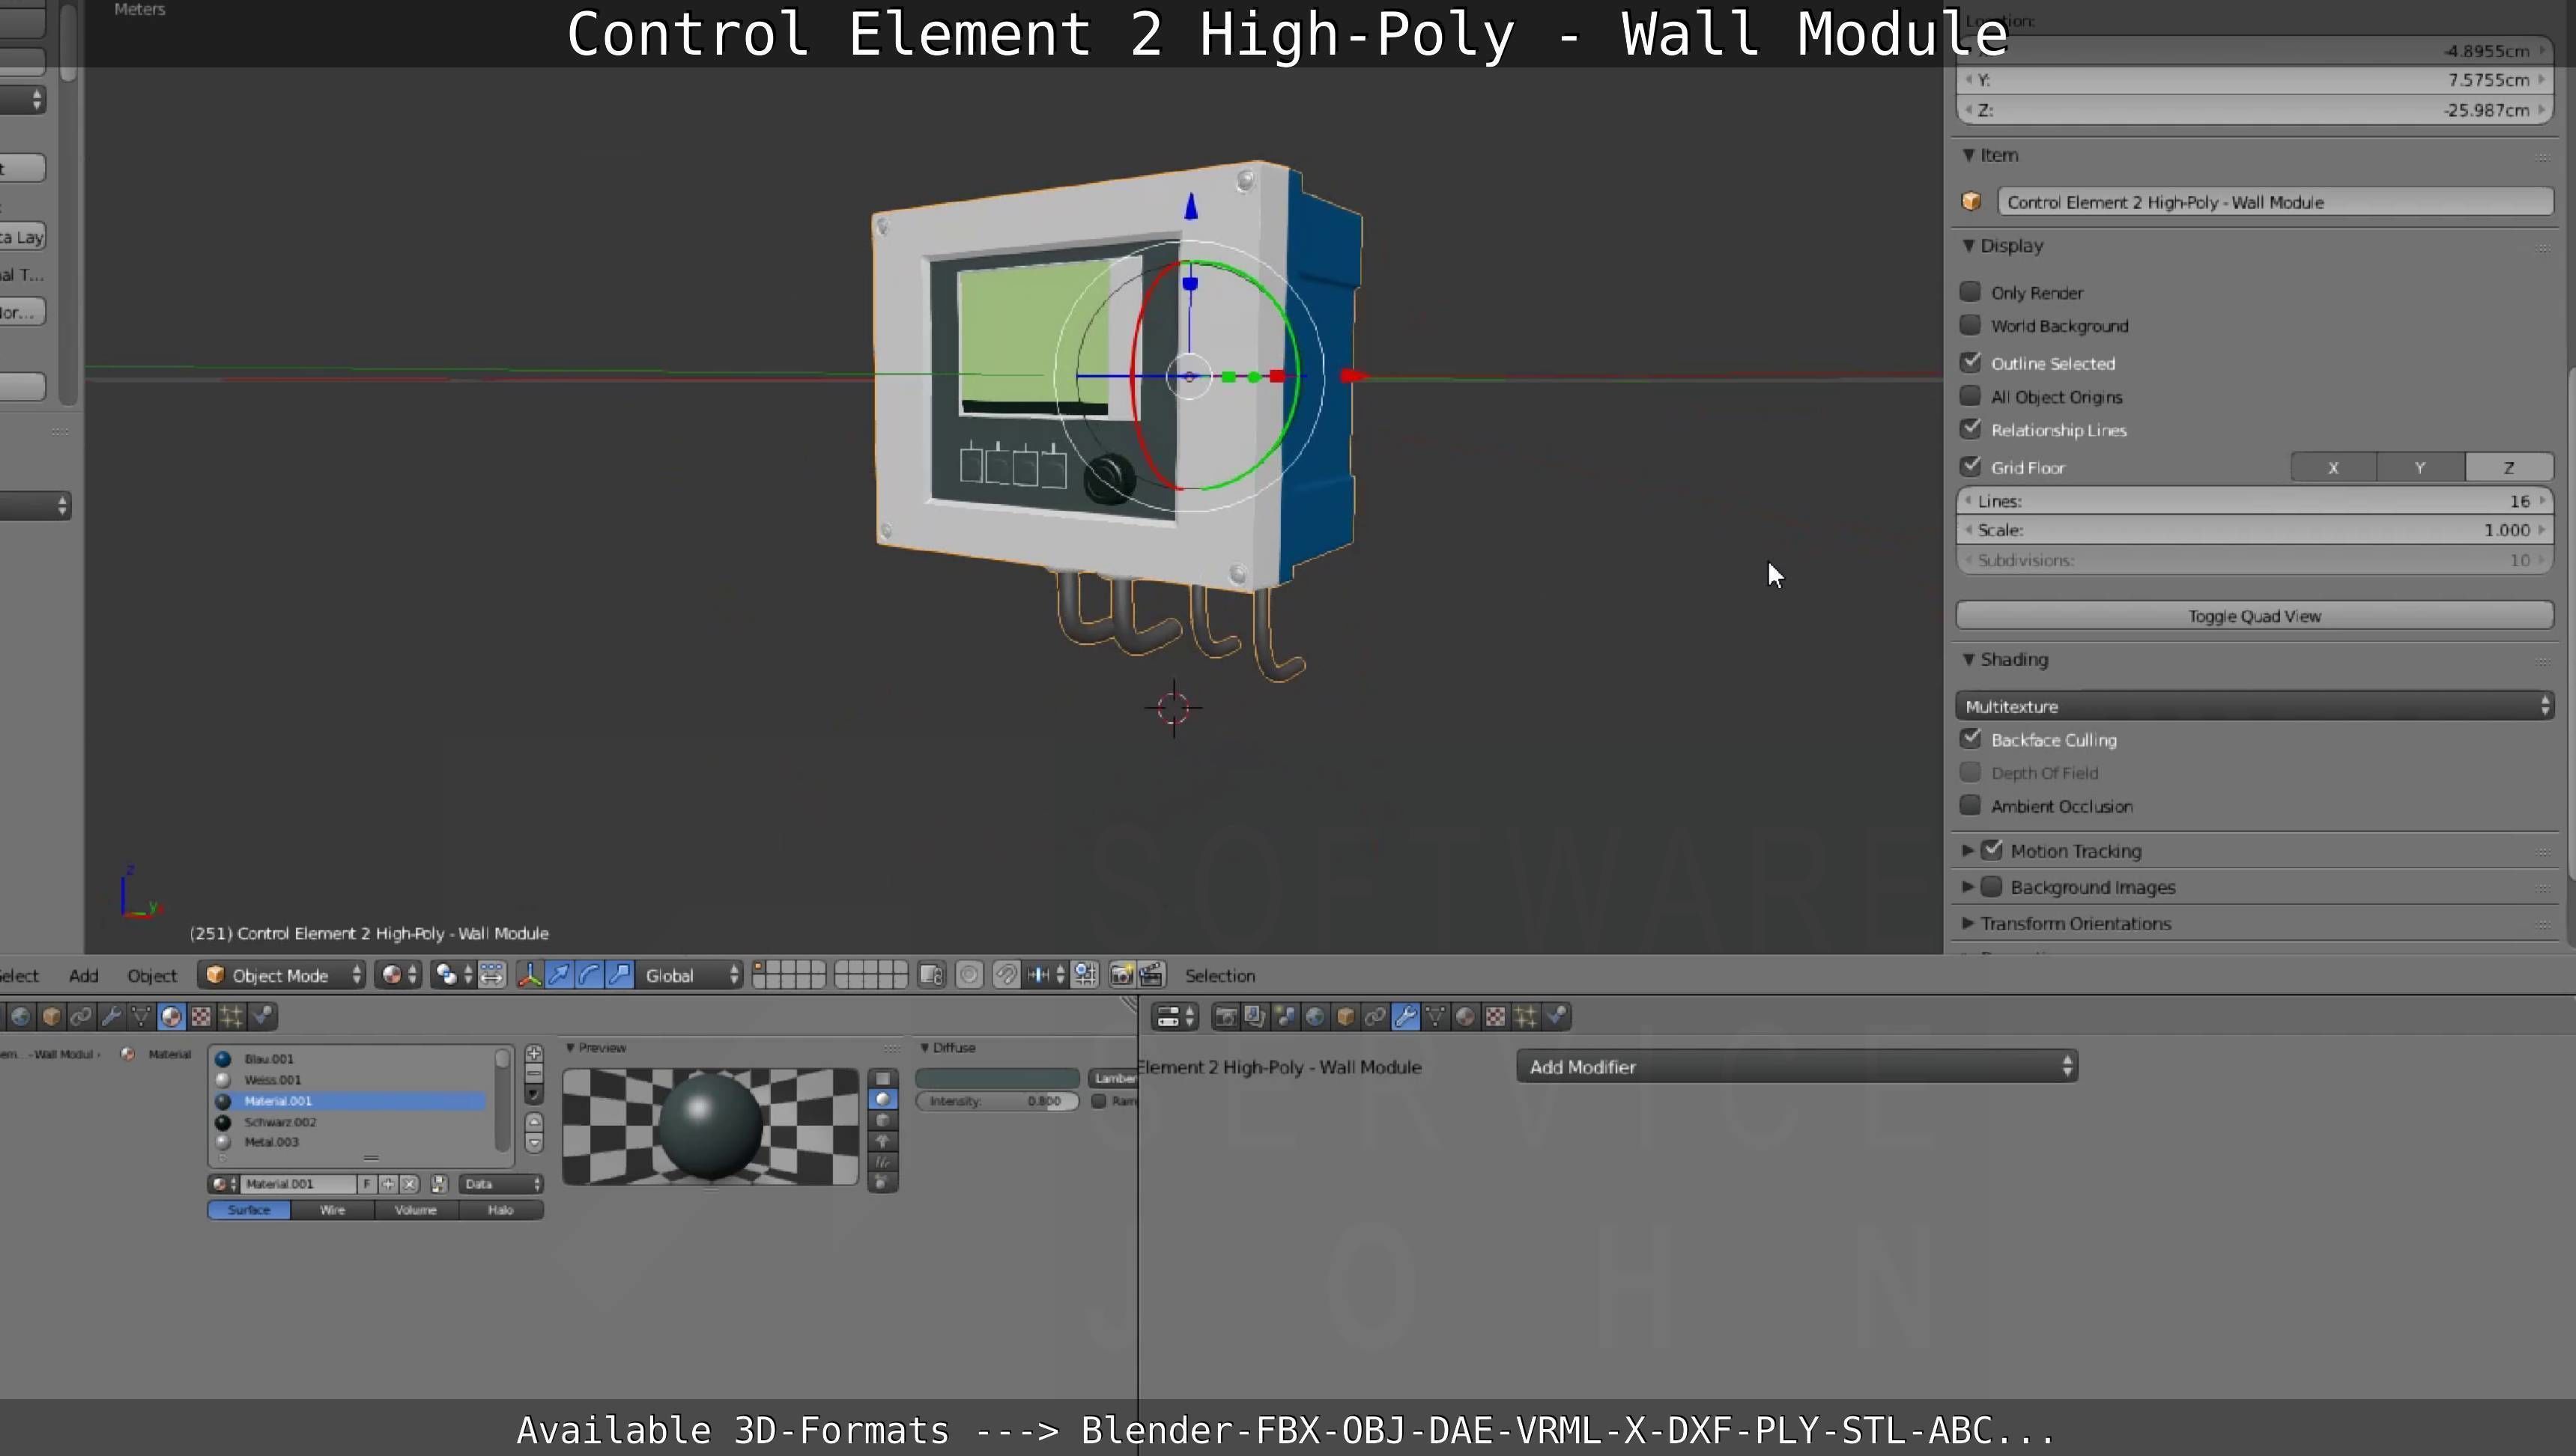Toggle the 3D manipulator widget icon

click(x=530, y=975)
